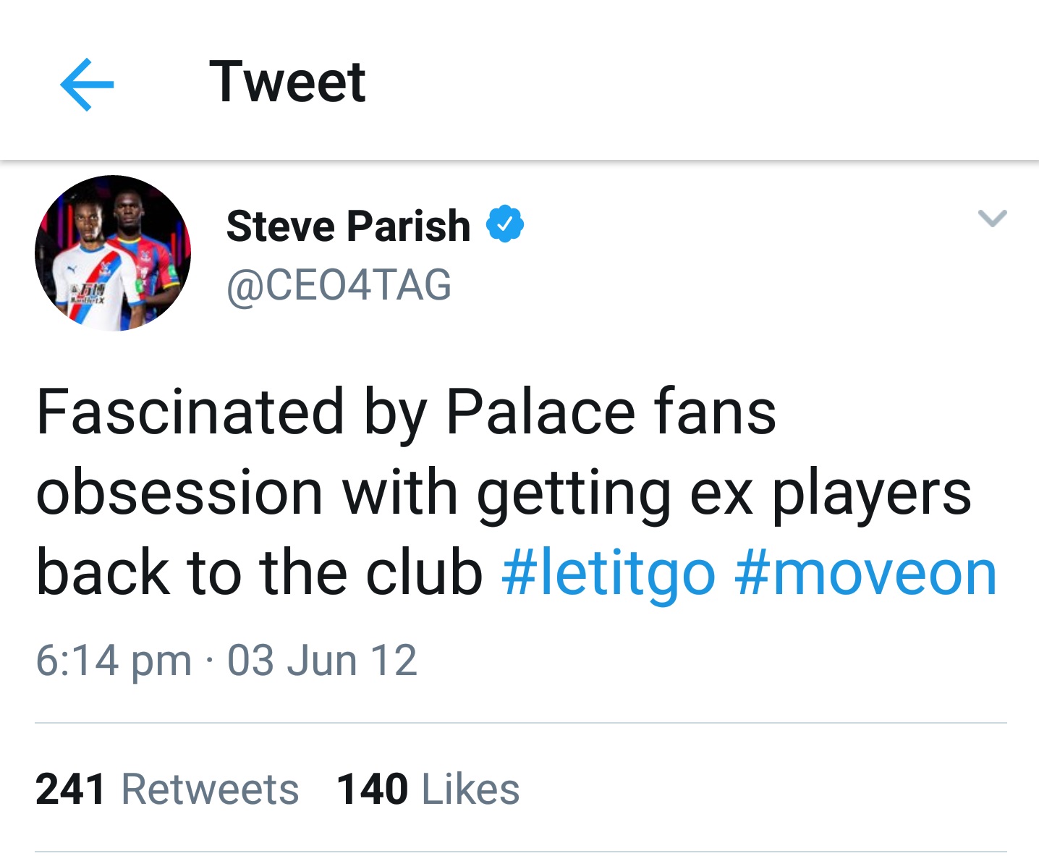The image size is (1039, 856).
Task: Click the Tweet header title
Action: pyautogui.click(x=287, y=82)
